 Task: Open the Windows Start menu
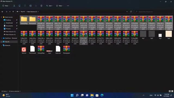(x=72, y=95)
